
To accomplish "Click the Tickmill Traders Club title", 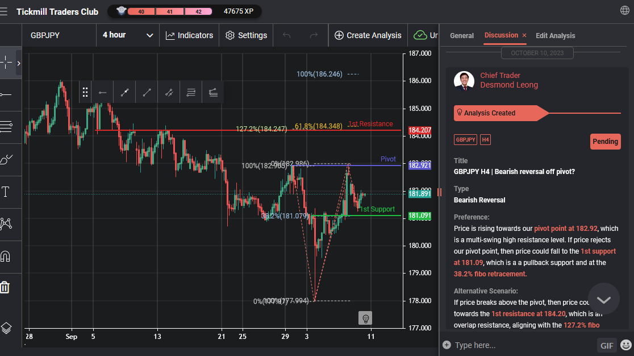I will 57,12.
